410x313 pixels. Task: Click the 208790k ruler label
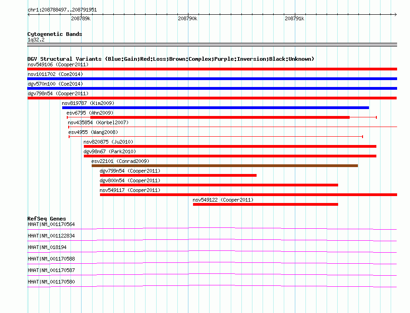(x=187, y=18)
